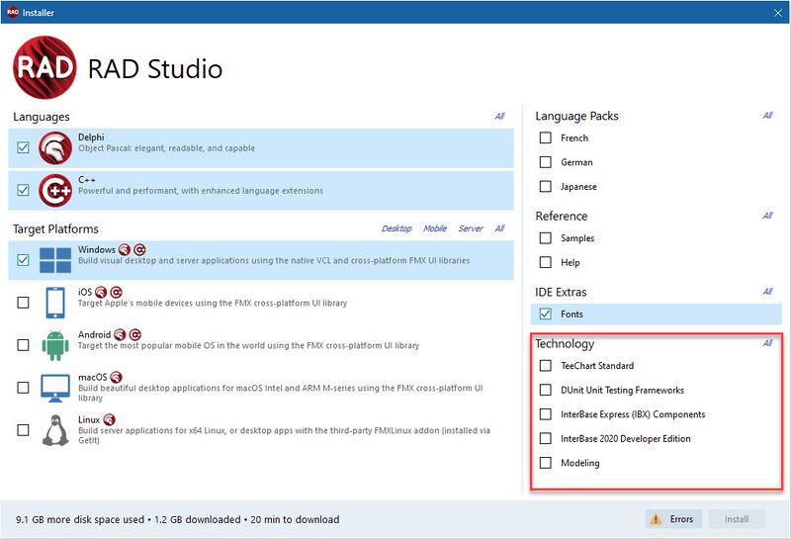Click the Linux platform description text

(x=284, y=435)
